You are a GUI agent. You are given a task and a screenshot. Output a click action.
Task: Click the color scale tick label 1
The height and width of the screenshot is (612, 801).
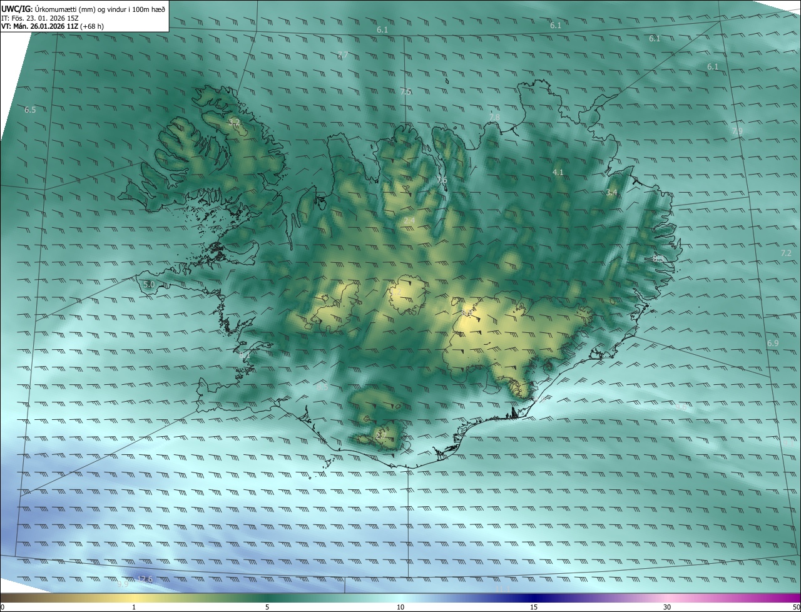[x=134, y=607]
